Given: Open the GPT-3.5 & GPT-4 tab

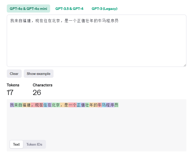Looking at the screenshot, I should [69, 9].
